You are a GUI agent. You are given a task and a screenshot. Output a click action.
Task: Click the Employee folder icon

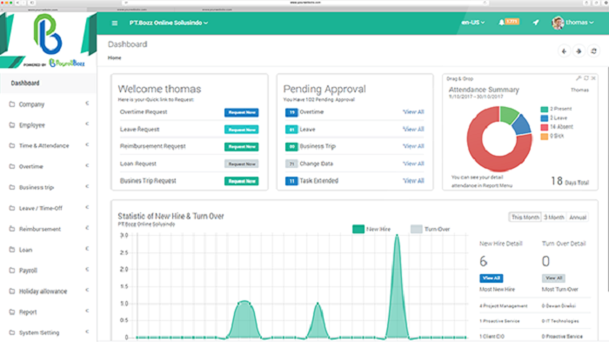(x=12, y=124)
